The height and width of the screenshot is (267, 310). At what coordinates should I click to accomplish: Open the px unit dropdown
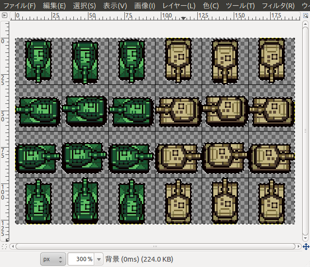[x=52, y=259]
